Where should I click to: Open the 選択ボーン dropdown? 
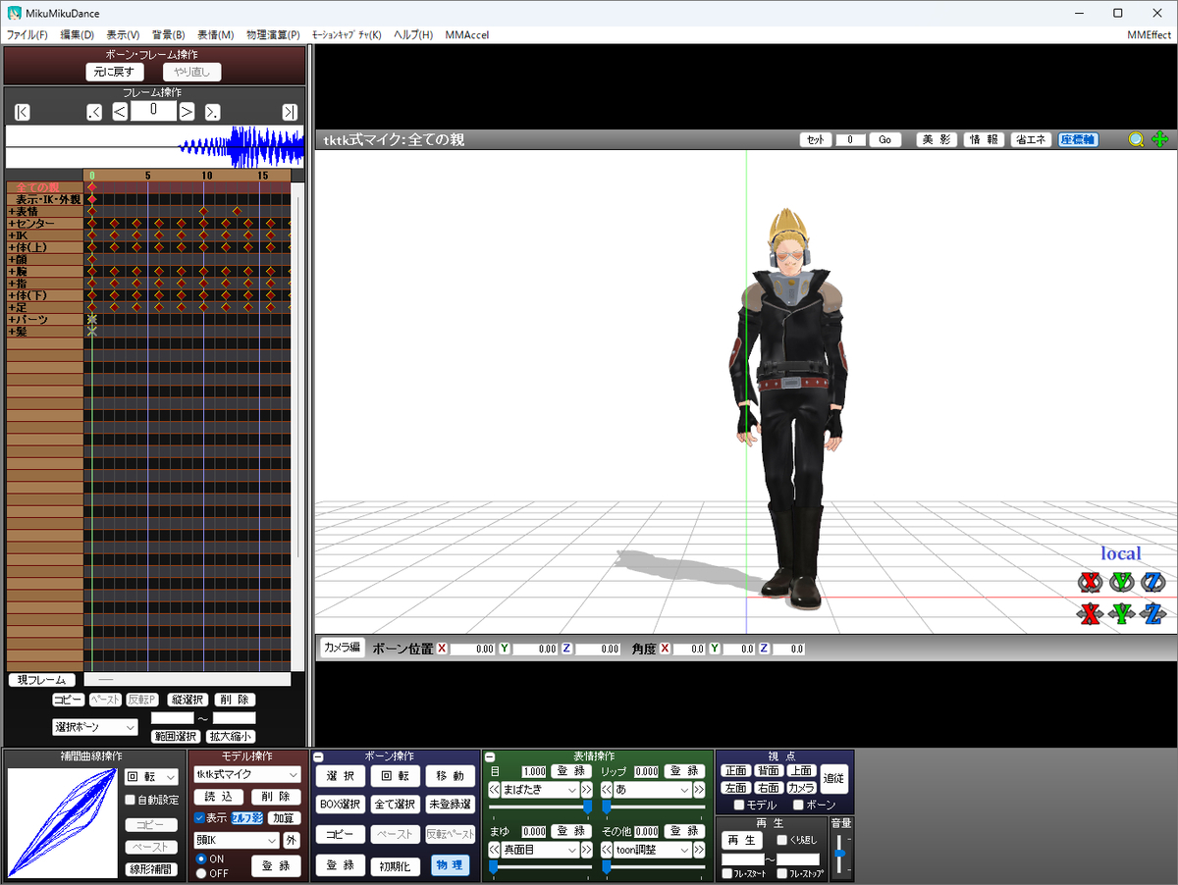[x=95, y=727]
